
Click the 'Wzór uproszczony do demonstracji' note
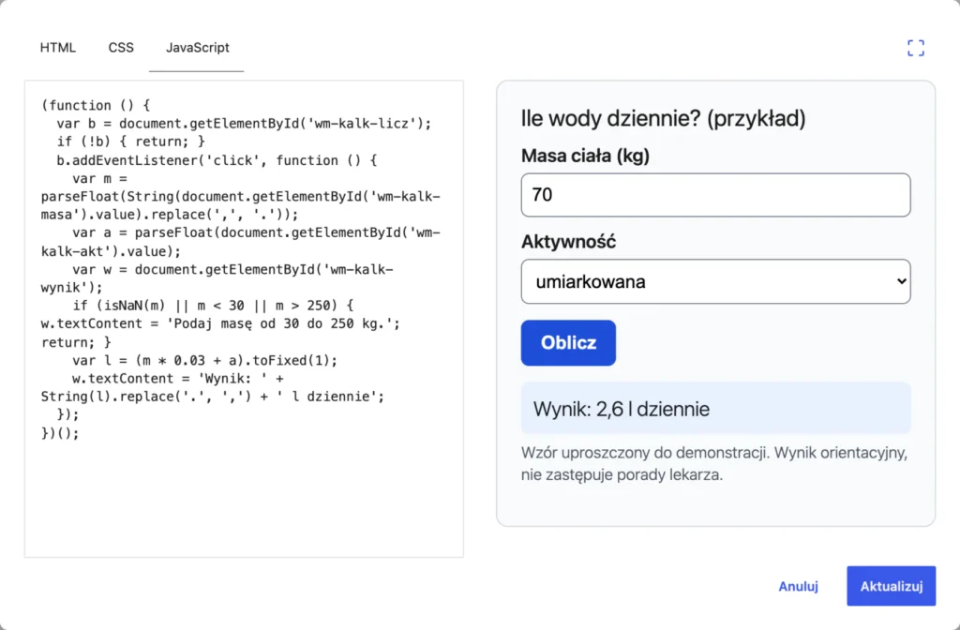click(713, 463)
